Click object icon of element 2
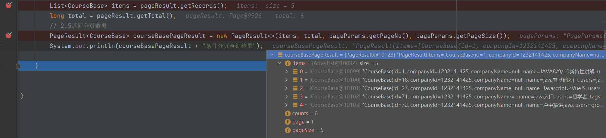This screenshot has height=138, width=606. (x=295, y=88)
